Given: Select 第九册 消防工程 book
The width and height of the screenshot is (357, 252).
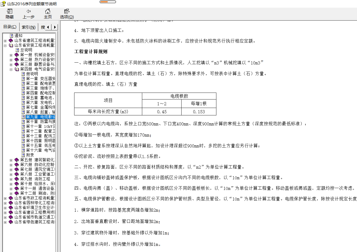Looking at the screenshot, I should (35, 179).
